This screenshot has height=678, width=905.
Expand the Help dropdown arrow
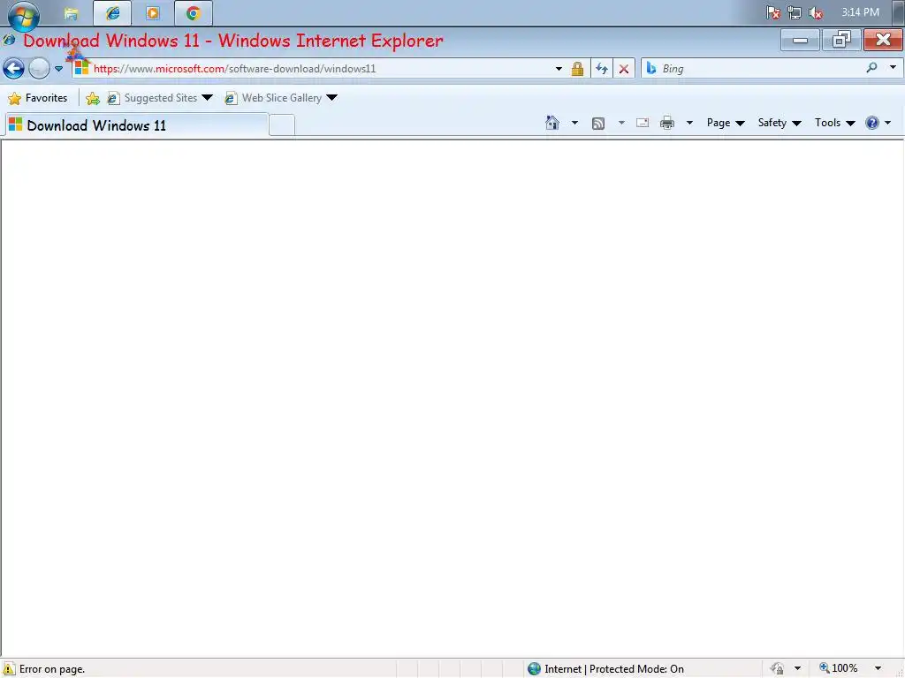coord(887,122)
